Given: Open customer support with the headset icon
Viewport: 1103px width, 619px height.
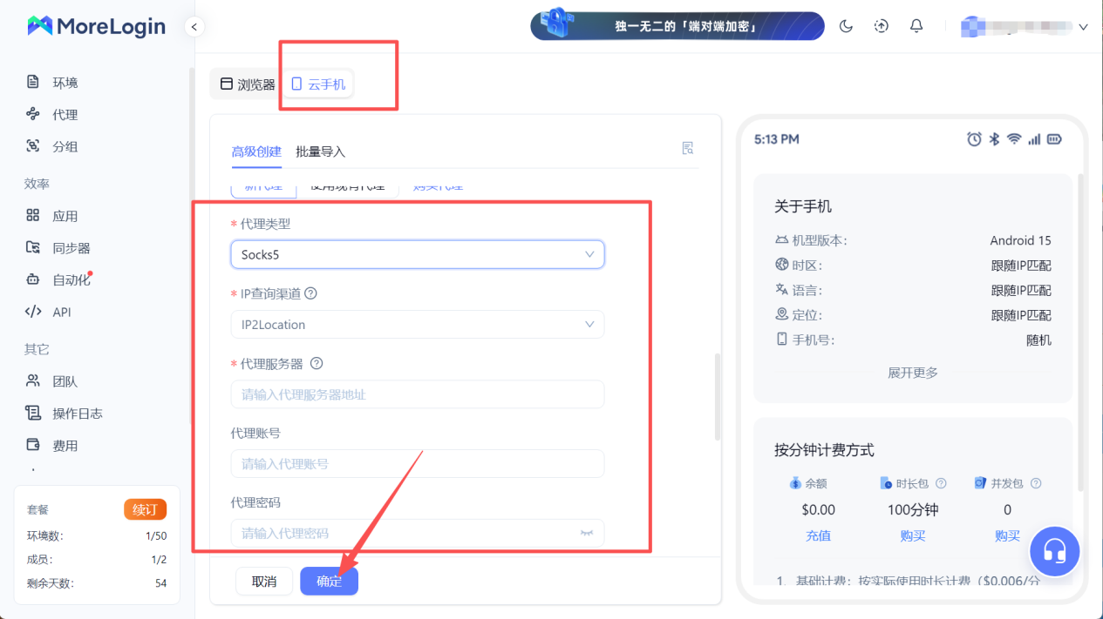Looking at the screenshot, I should (1054, 551).
